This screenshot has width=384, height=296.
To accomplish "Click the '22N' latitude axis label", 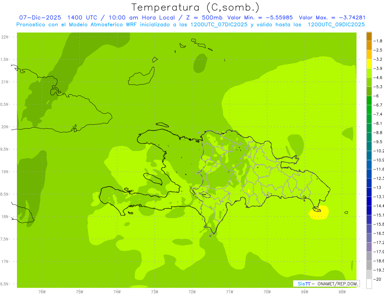I will coord(5,37).
